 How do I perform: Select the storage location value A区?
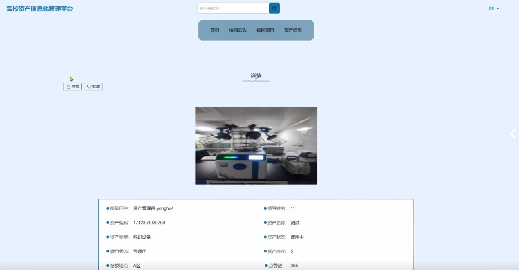point(137,266)
